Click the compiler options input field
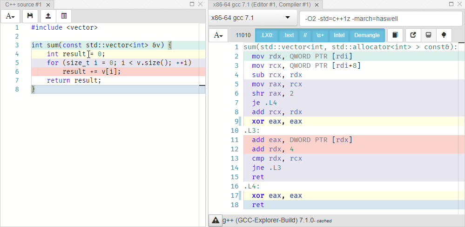This screenshot has width=465, height=227. point(379,19)
